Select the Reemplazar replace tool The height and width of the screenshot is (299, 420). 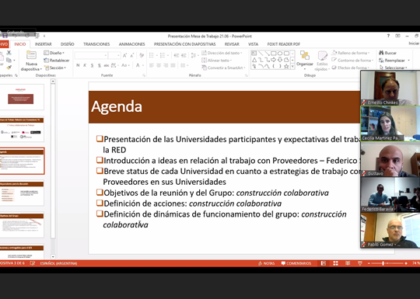pos(394,61)
